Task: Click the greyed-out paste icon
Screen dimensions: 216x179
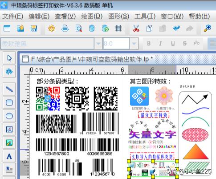Action: [x=163, y=28]
